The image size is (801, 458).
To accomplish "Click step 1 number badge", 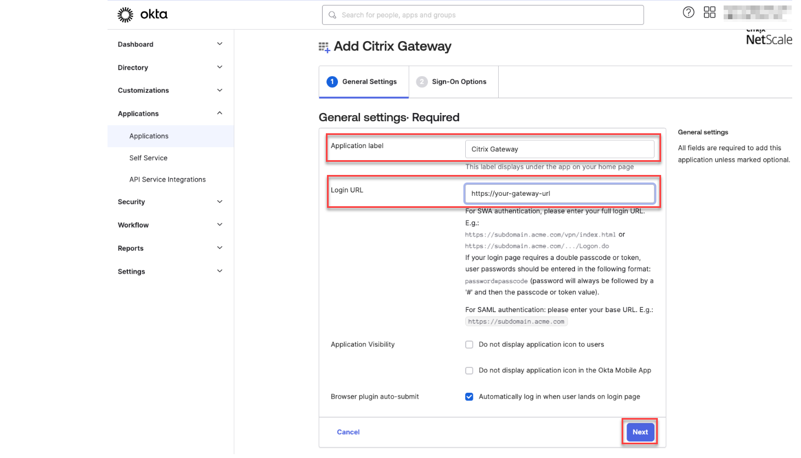I will [332, 82].
